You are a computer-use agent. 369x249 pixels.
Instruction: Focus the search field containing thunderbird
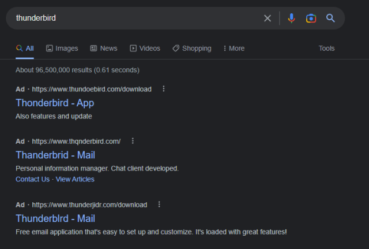[x=137, y=18]
